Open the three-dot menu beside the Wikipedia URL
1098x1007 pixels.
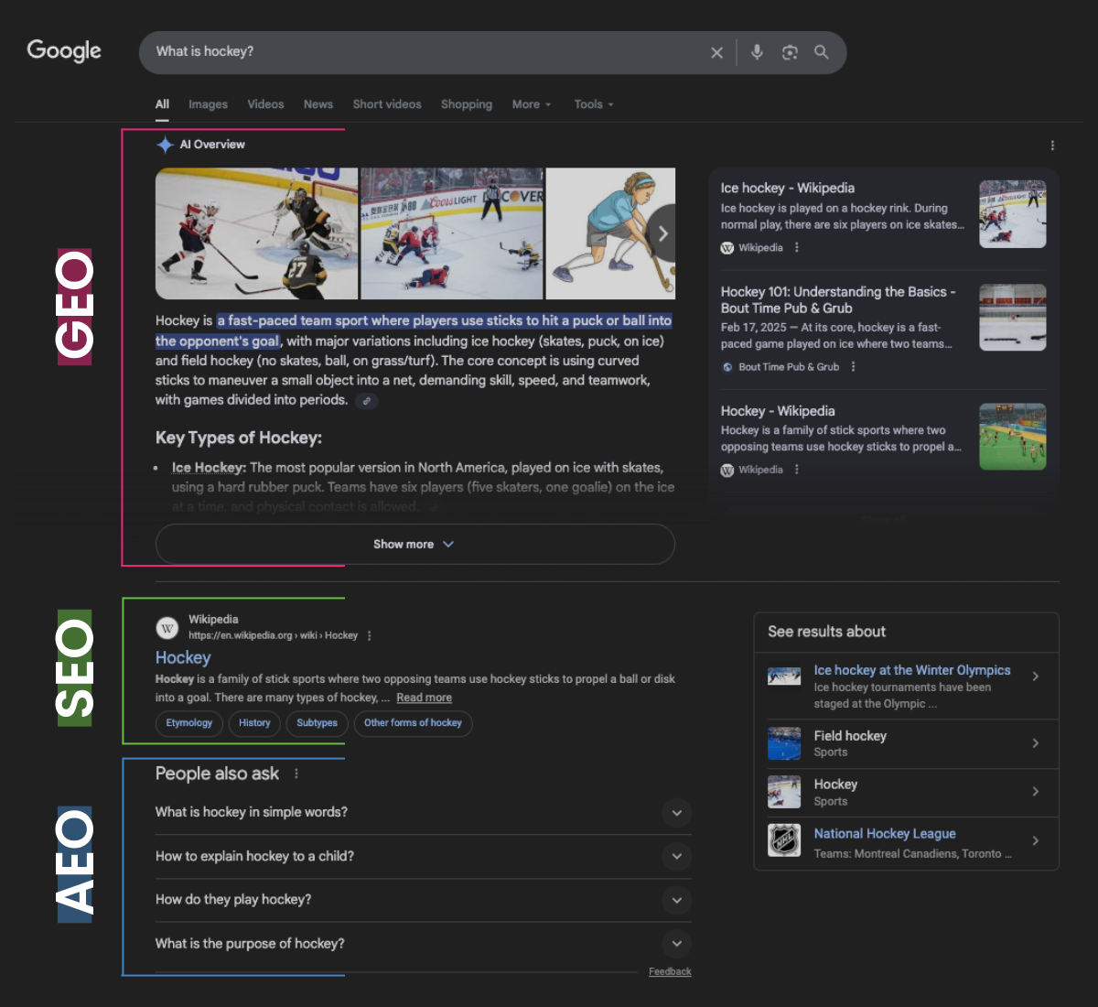(369, 635)
